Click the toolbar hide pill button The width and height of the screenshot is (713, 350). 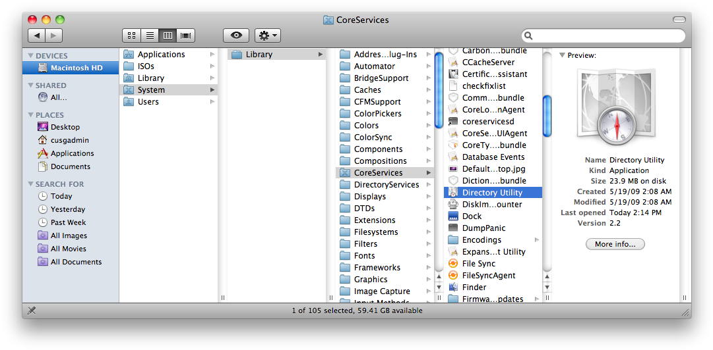[x=679, y=20]
